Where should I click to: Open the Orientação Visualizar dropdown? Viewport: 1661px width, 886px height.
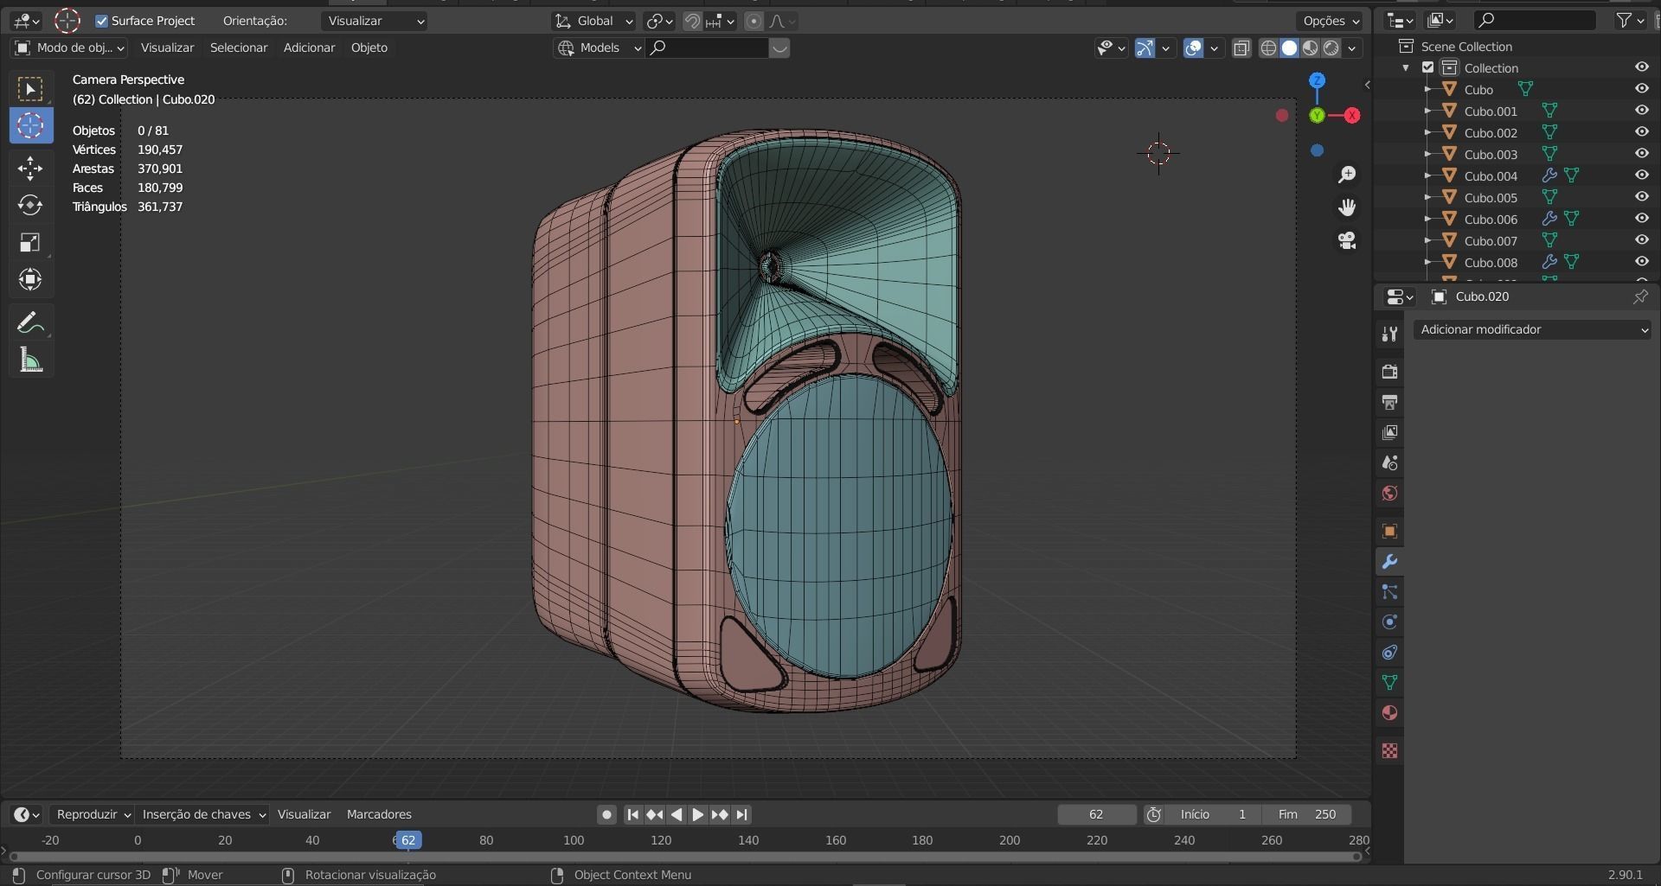(x=375, y=21)
